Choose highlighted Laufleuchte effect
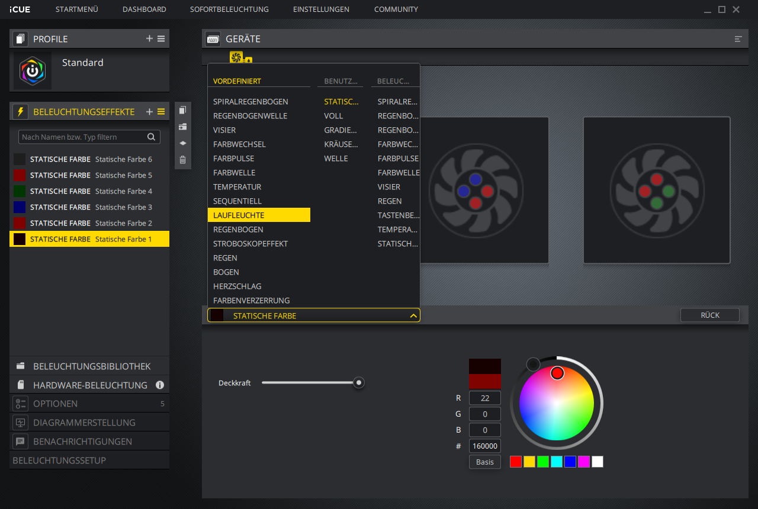This screenshot has height=509, width=758. pos(259,215)
